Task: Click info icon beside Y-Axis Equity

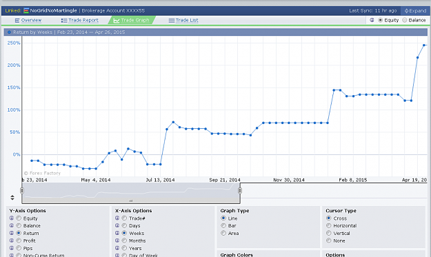Action: [x=12, y=218]
